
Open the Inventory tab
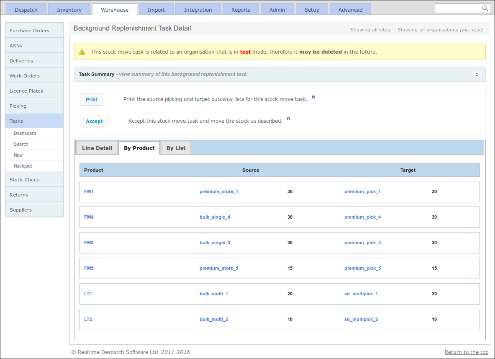coord(69,10)
